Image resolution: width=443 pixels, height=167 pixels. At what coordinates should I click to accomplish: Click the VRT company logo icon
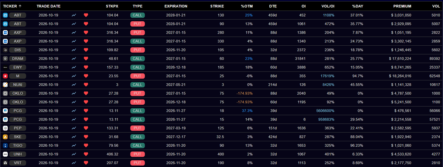tap(5, 163)
